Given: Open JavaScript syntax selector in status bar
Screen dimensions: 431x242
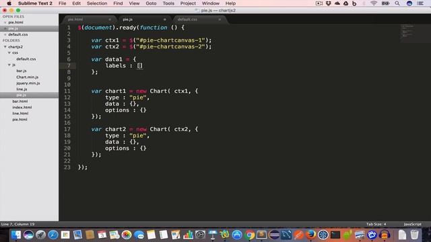Looking at the screenshot, I should pyautogui.click(x=412, y=224).
